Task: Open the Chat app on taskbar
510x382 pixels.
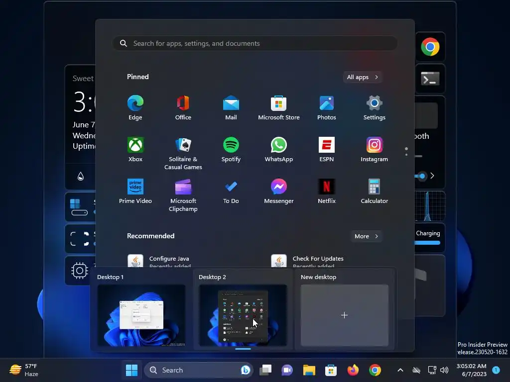Action: coord(287,370)
